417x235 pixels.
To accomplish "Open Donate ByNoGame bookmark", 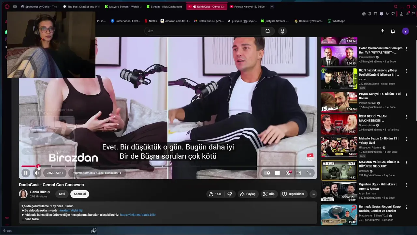I will [x=309, y=21].
